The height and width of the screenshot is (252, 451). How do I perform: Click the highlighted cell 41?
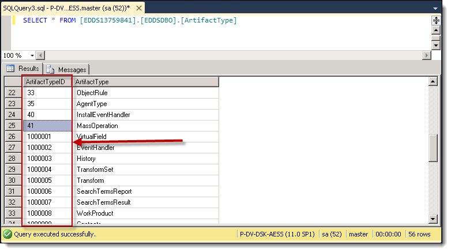[x=47, y=126]
